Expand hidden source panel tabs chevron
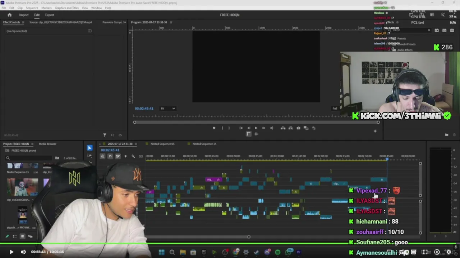Viewport: 460px width, 258px height. [124, 22]
